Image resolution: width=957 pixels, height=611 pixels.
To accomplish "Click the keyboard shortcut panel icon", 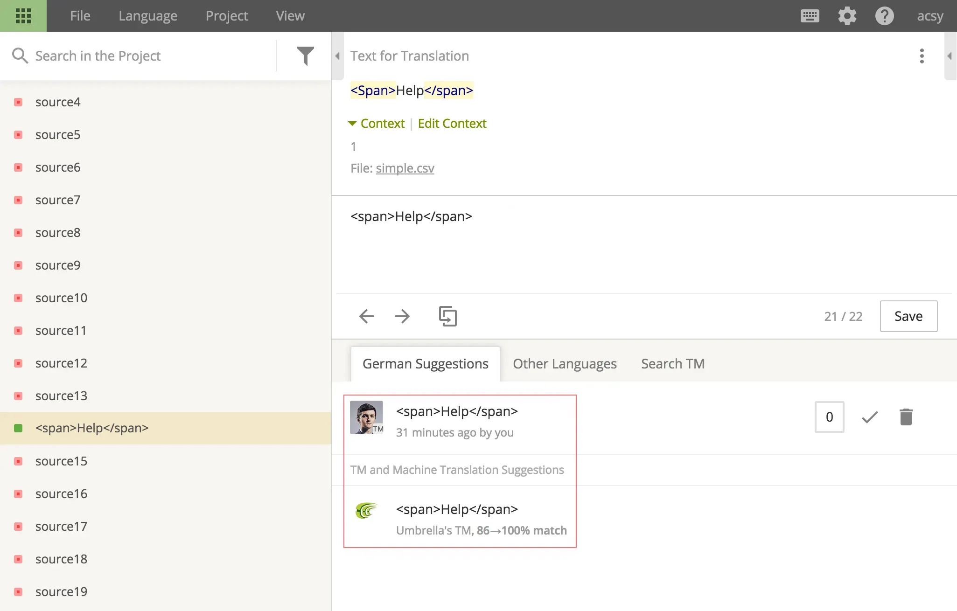I will point(811,15).
